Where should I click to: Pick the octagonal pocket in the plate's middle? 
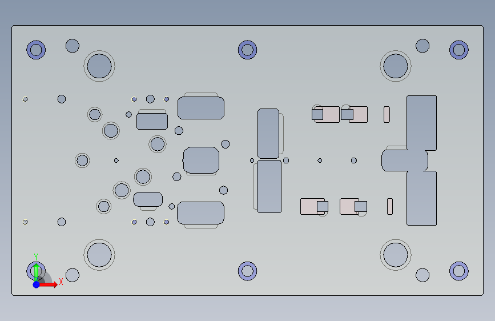[201, 160]
